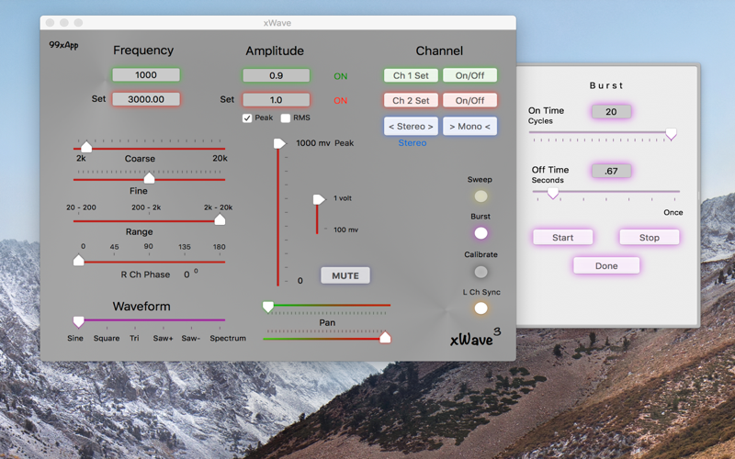The image size is (735, 459).
Task: Enable the Peak checkbox
Action: (x=247, y=118)
